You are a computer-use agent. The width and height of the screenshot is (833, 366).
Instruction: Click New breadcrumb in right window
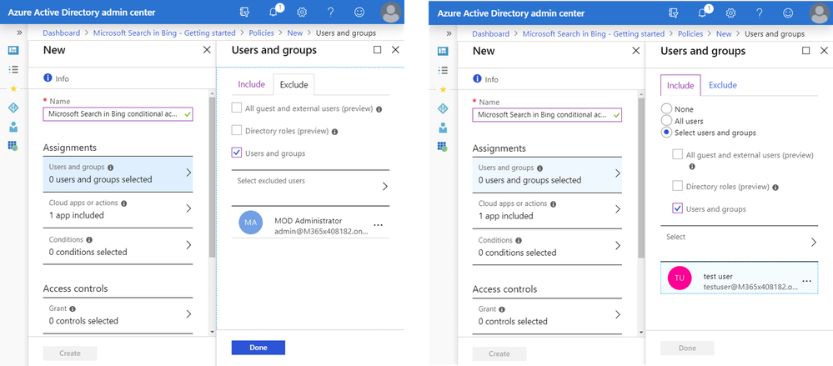tap(724, 34)
